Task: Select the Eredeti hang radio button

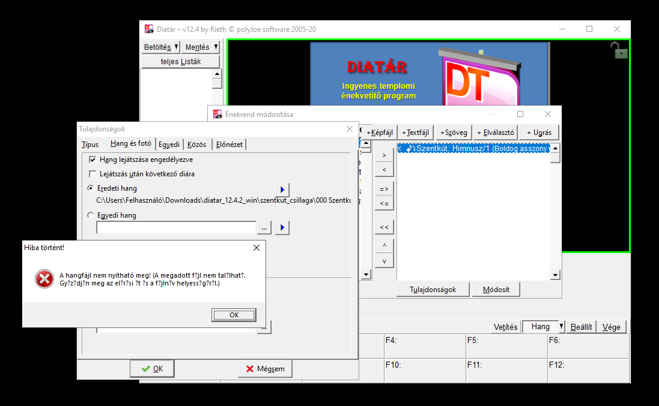Action: (x=90, y=188)
